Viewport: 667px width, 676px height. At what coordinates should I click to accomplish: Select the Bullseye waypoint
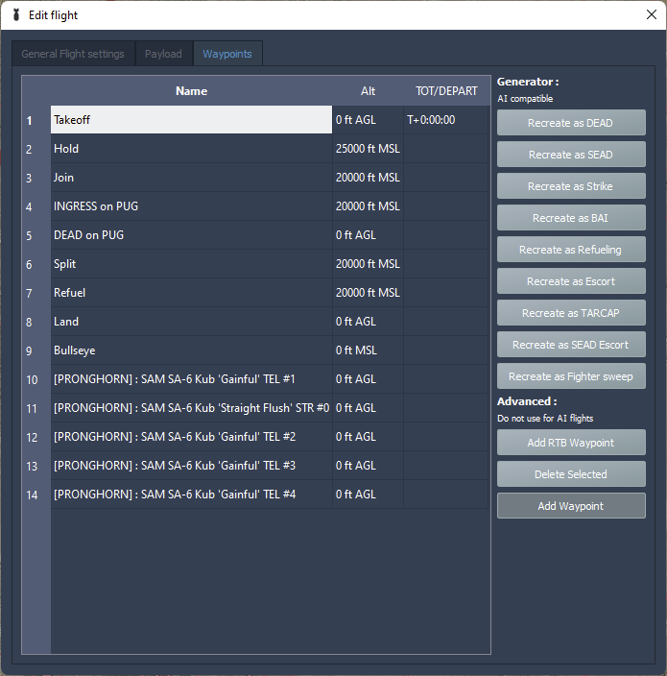pyautogui.click(x=191, y=350)
